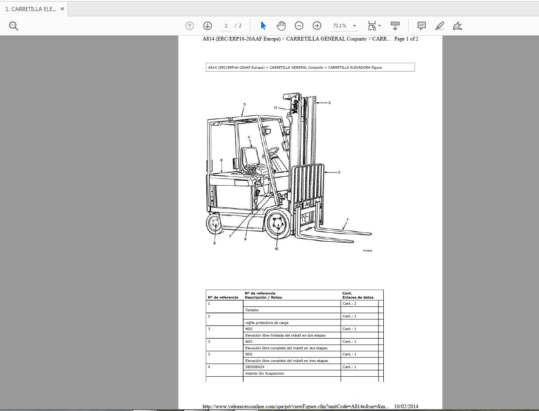The image size is (539, 411).
Task: Click the forklift diagram illustration
Action: pyautogui.click(x=289, y=172)
